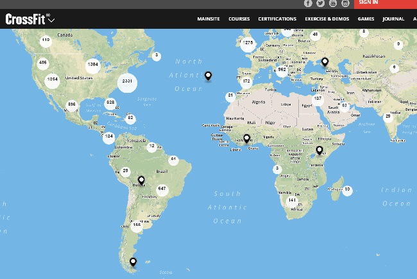Click the map pin in the North Atlantic
This screenshot has height=279, width=417.
208,76
